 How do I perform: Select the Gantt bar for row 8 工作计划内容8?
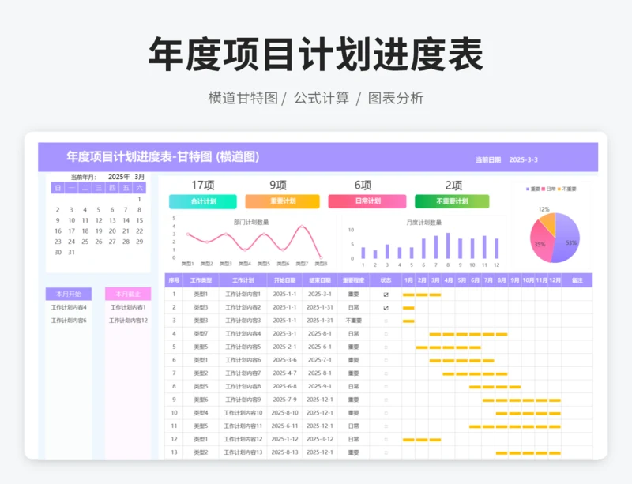(495, 387)
